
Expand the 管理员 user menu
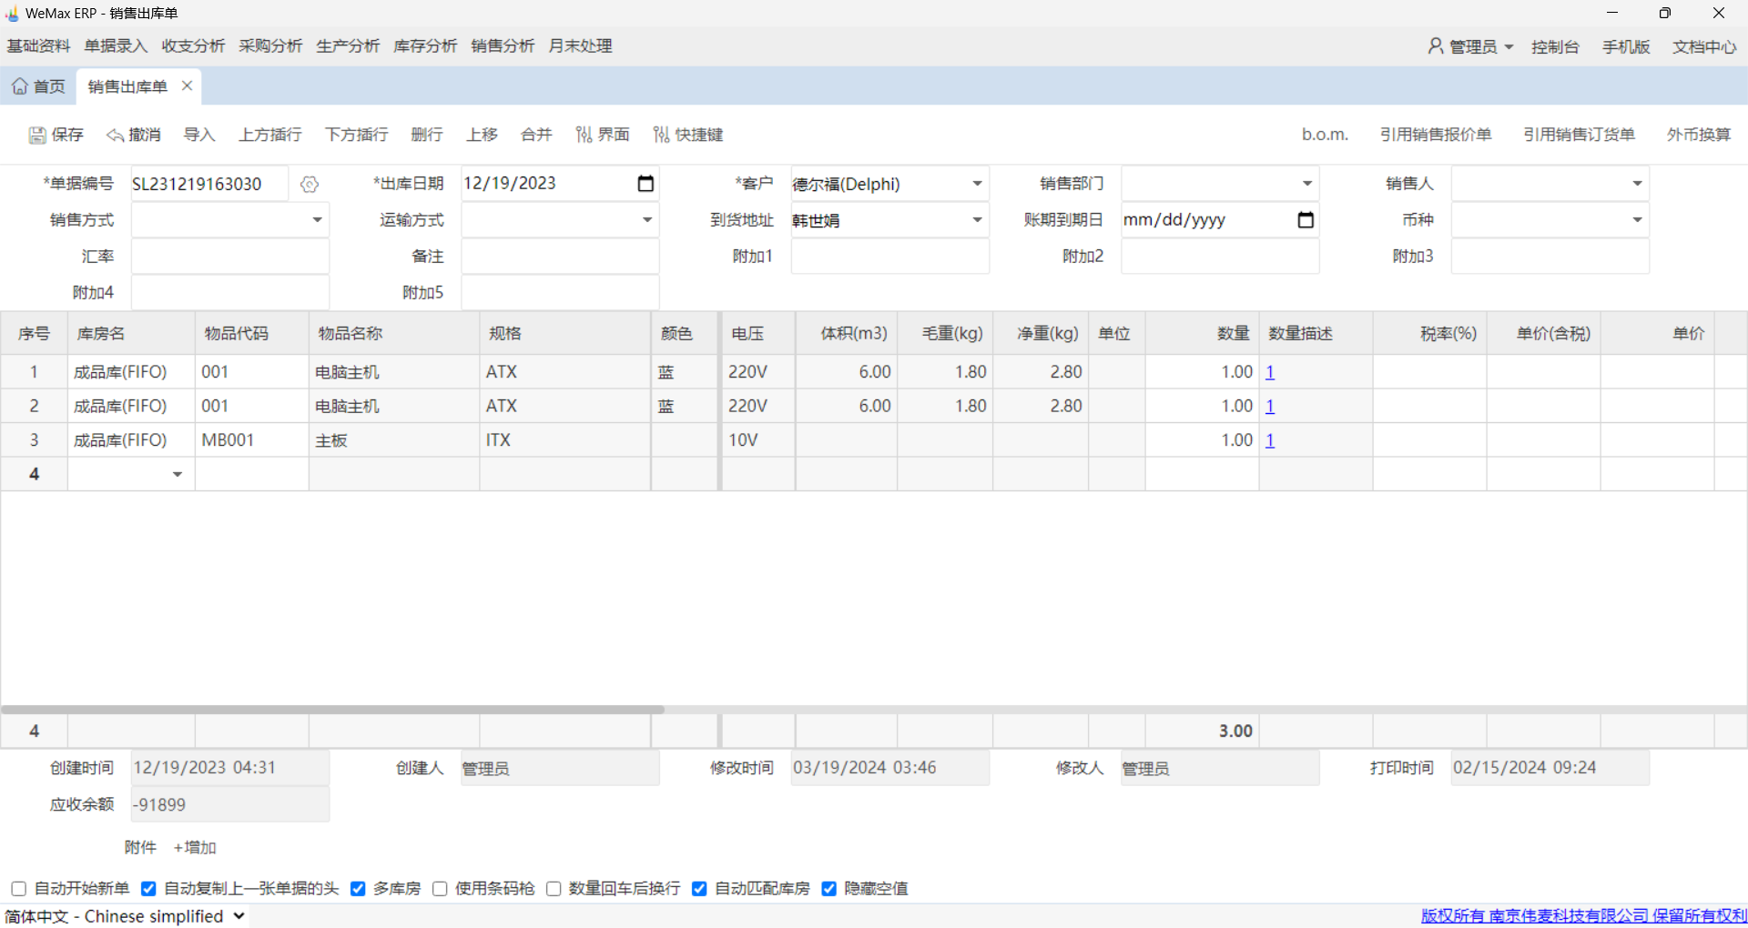click(x=1470, y=46)
